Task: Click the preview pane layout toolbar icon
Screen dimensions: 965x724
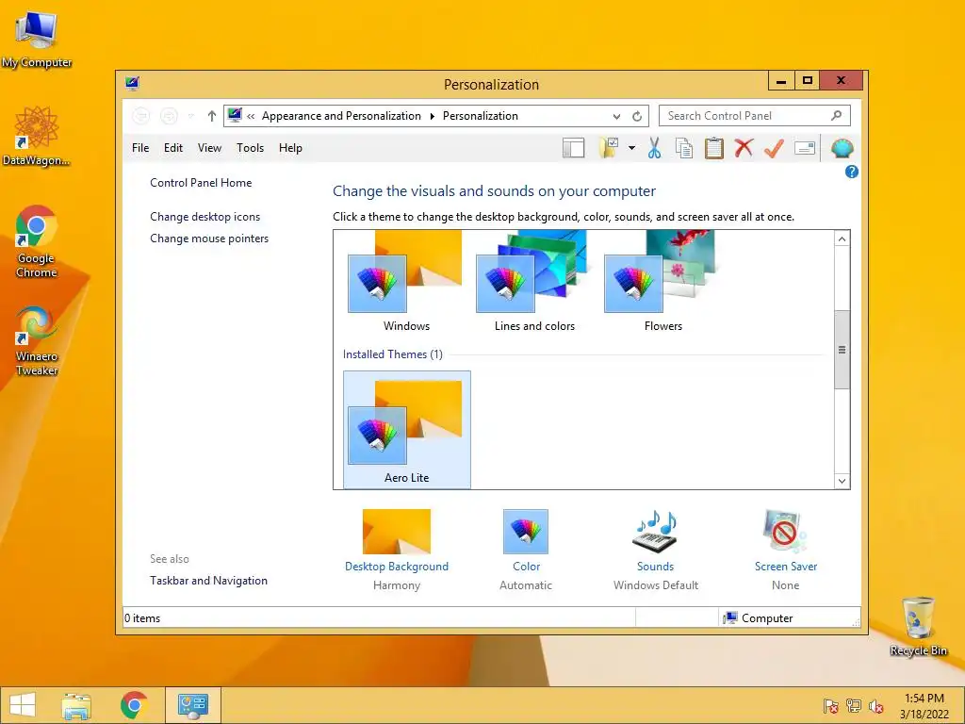Action: tap(573, 148)
